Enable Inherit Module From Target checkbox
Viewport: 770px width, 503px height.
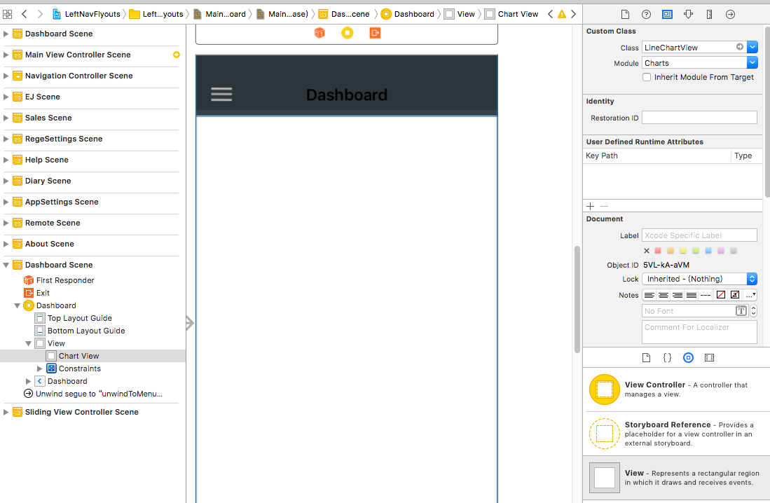pos(647,77)
